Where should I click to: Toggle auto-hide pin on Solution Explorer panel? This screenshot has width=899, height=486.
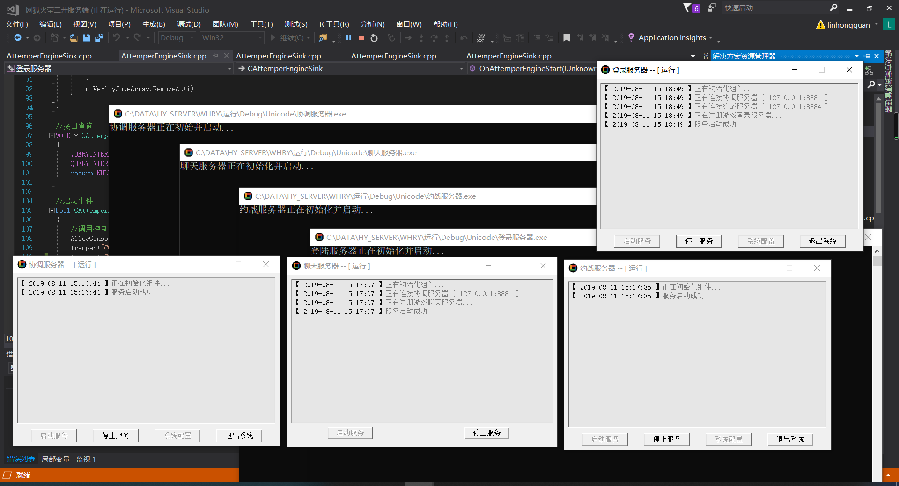click(867, 56)
